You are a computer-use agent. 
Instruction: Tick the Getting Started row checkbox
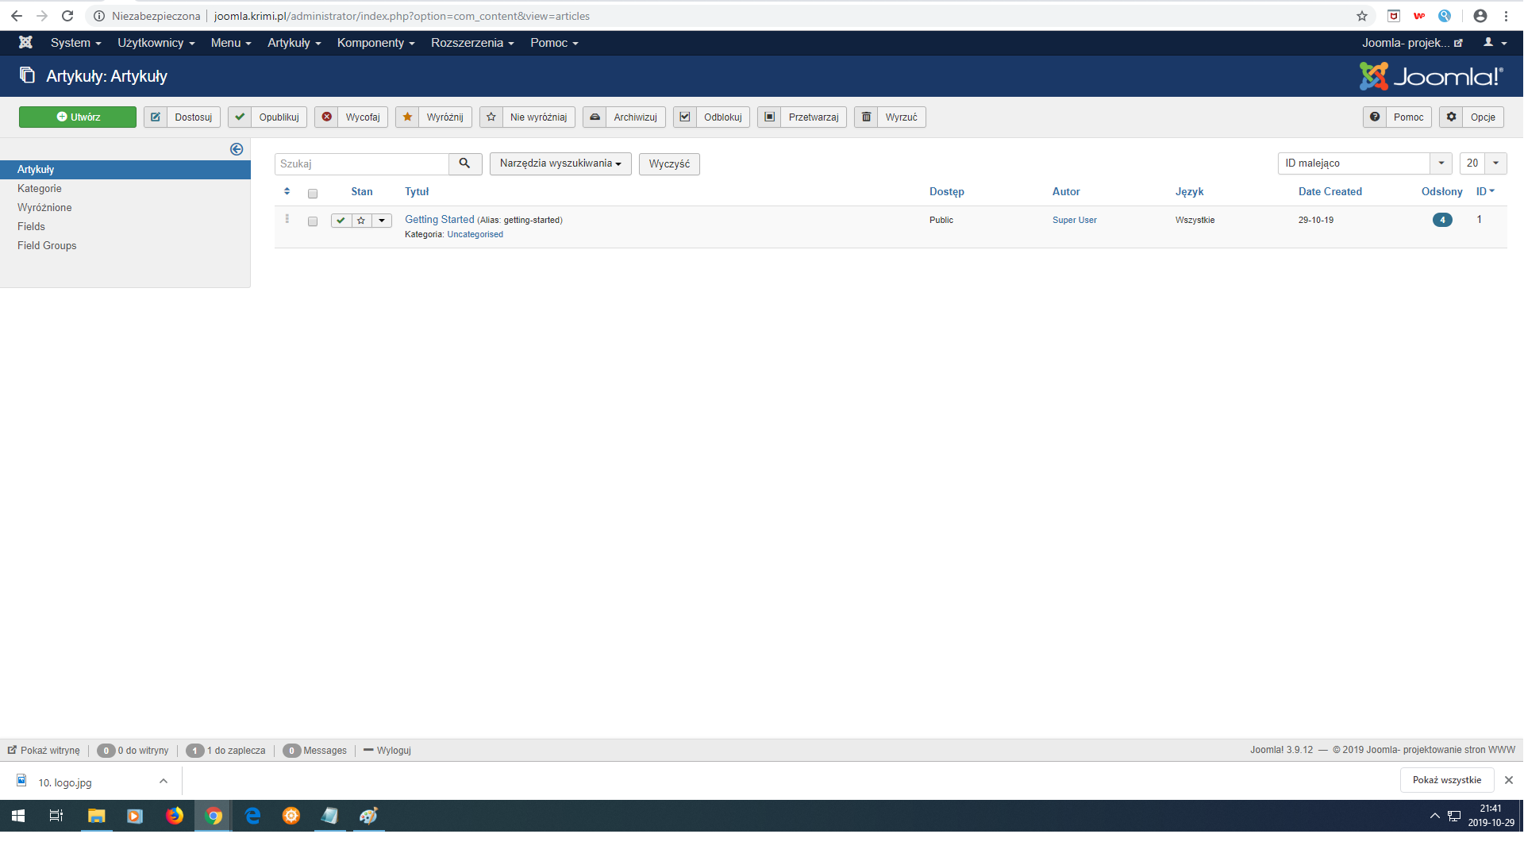pyautogui.click(x=313, y=221)
